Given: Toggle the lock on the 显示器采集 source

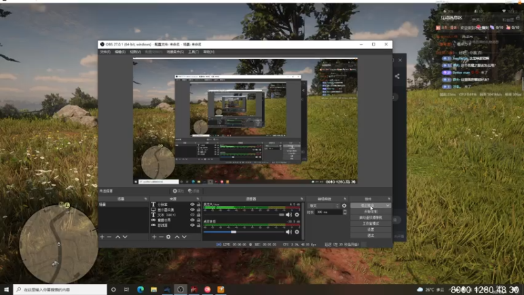Looking at the screenshot, I should click(198, 210).
